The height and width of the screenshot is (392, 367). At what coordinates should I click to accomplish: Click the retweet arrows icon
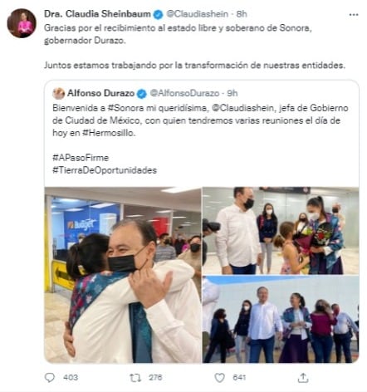pos(135,378)
